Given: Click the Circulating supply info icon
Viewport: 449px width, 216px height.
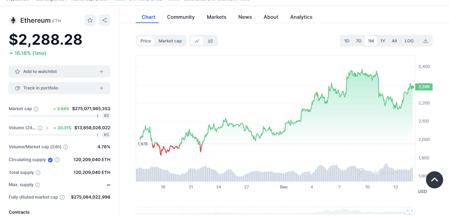Looking at the screenshot, I should tap(57, 160).
